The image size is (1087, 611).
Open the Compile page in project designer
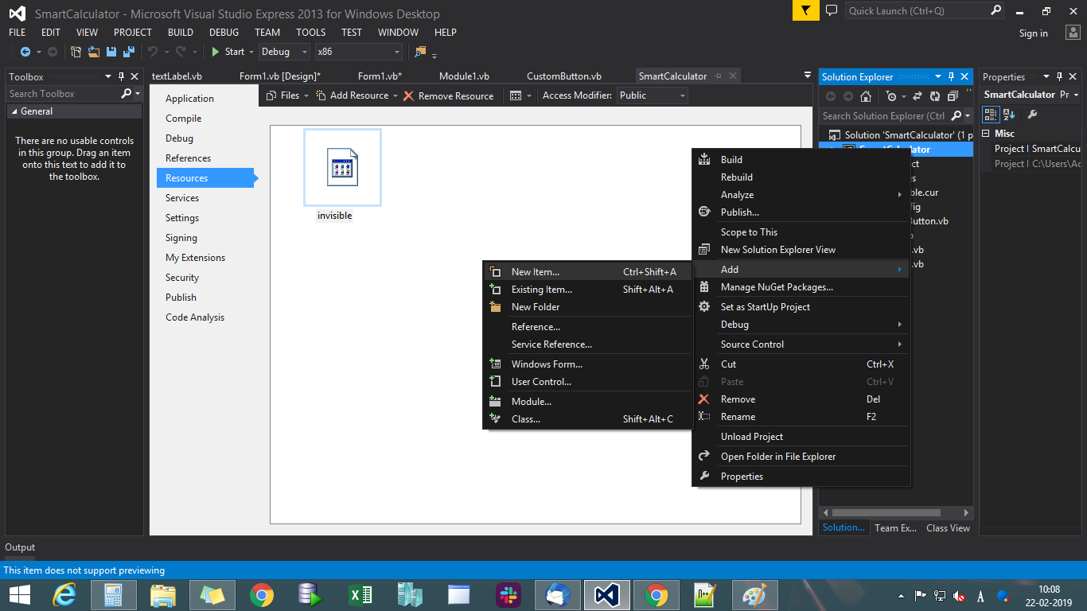(183, 119)
